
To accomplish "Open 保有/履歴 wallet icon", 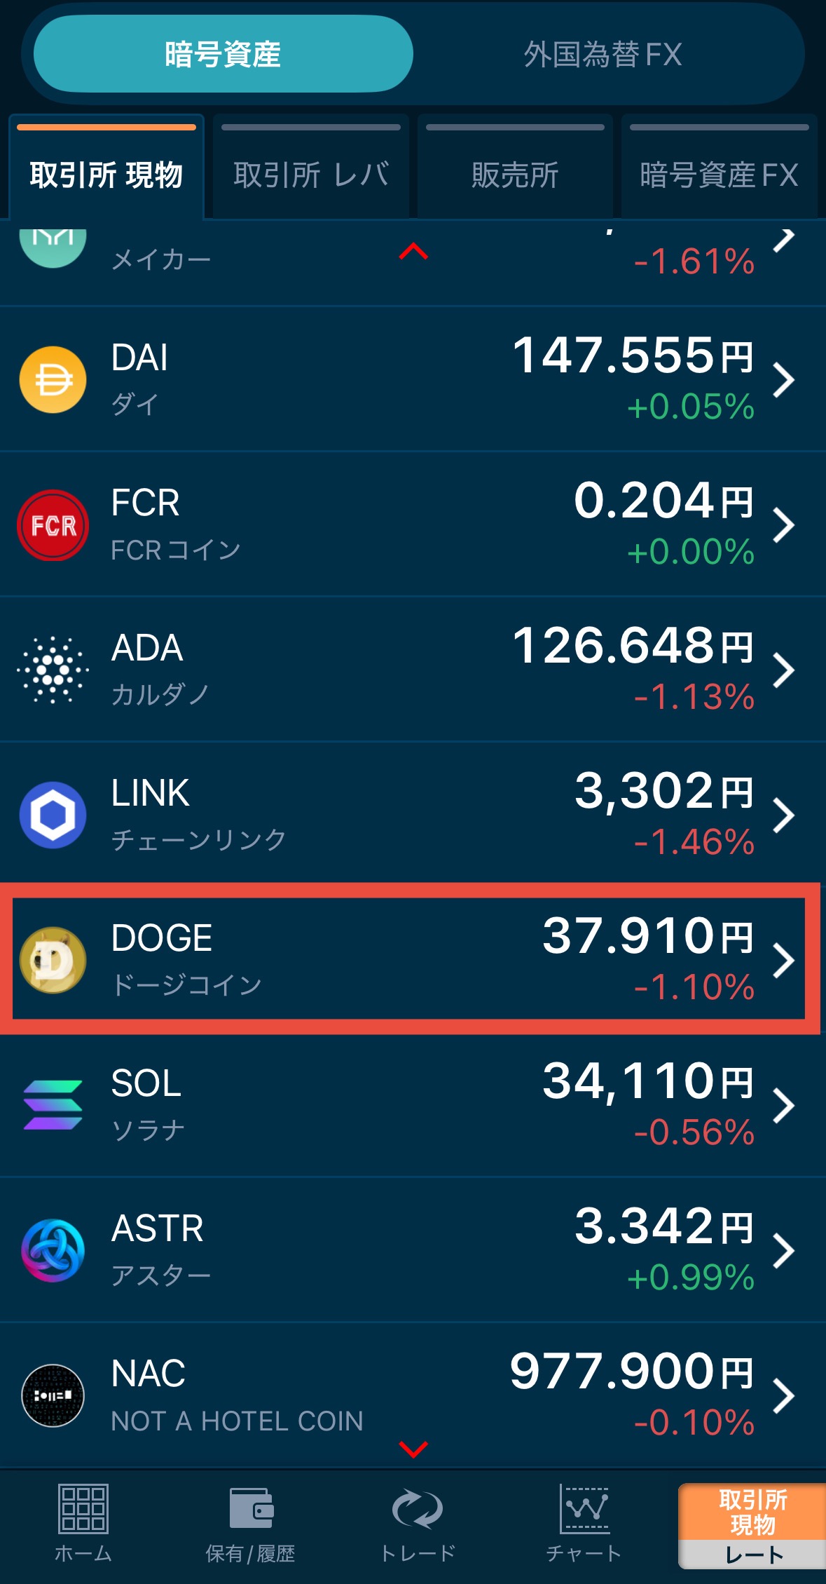I will [251, 1510].
